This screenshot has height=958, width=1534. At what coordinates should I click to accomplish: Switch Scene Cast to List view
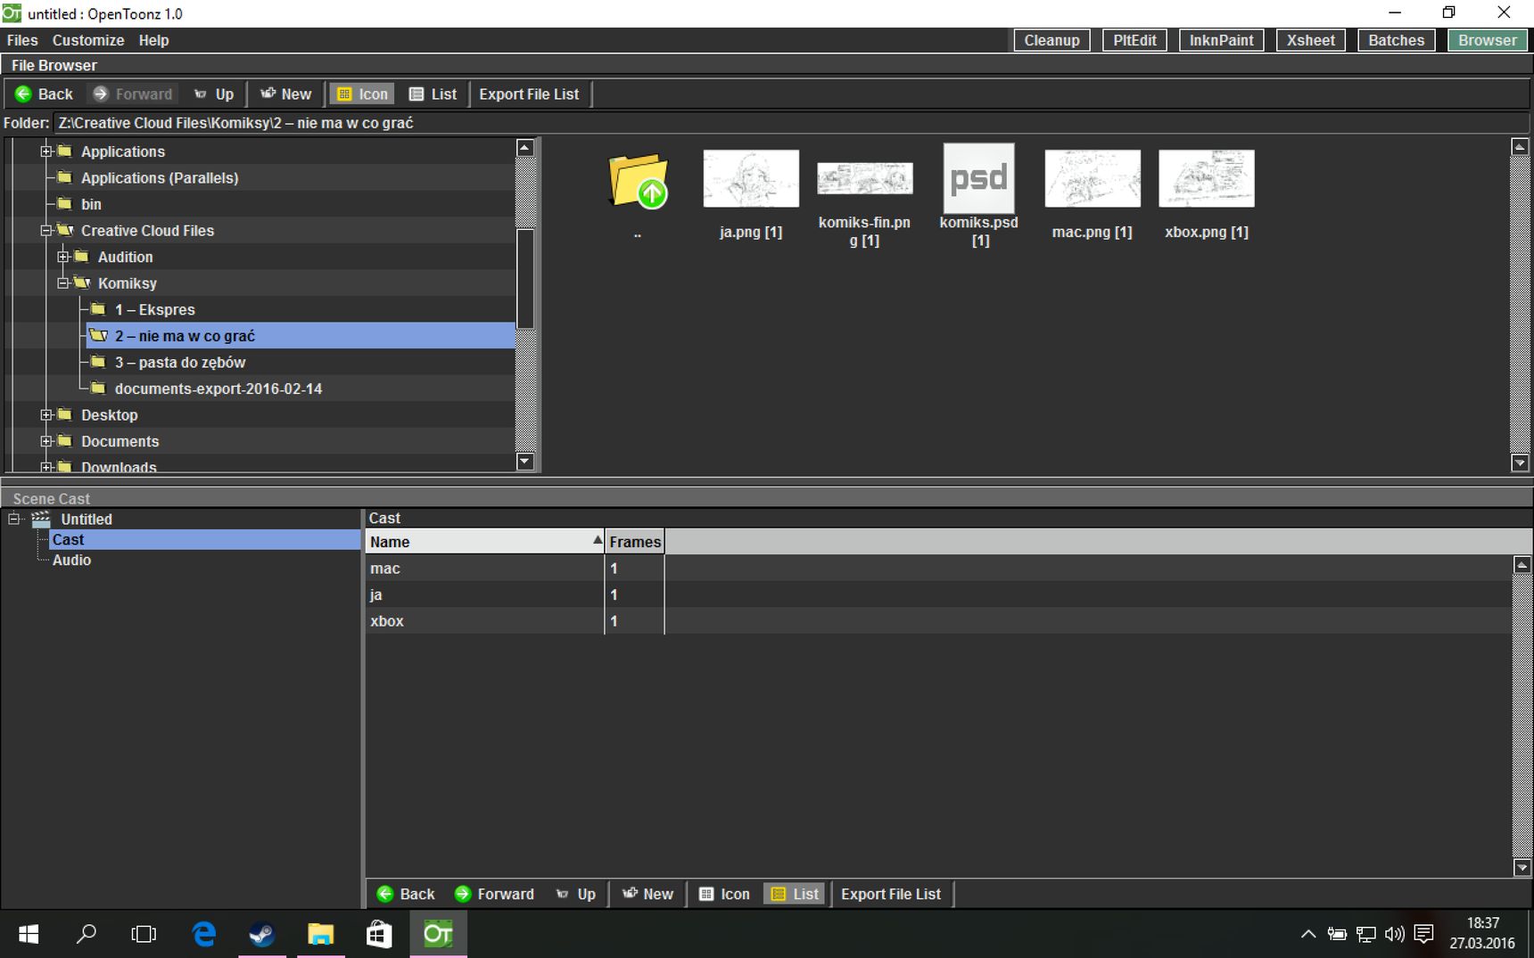pyautogui.click(x=794, y=894)
